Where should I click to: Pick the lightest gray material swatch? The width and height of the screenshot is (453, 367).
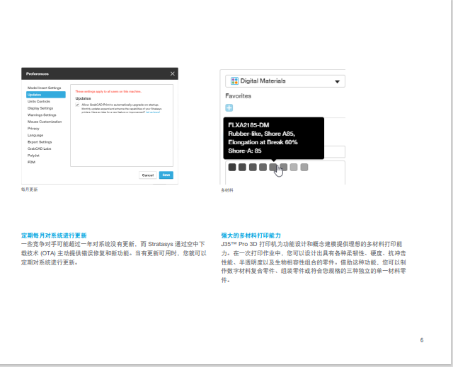304,168
